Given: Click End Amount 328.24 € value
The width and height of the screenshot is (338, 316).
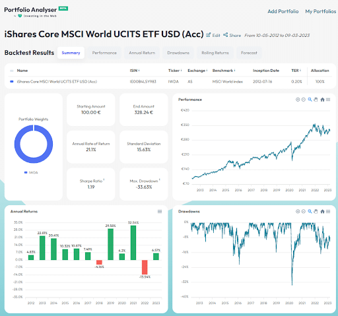Looking at the screenshot, I should click(144, 112).
